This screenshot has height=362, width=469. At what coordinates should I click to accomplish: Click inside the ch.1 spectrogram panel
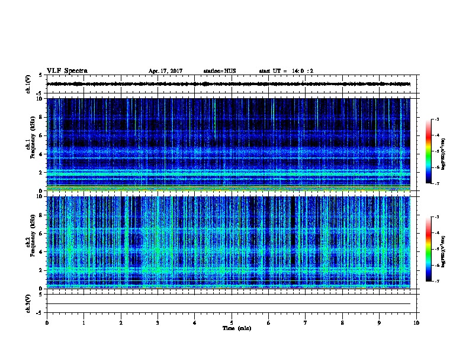coord(229,144)
